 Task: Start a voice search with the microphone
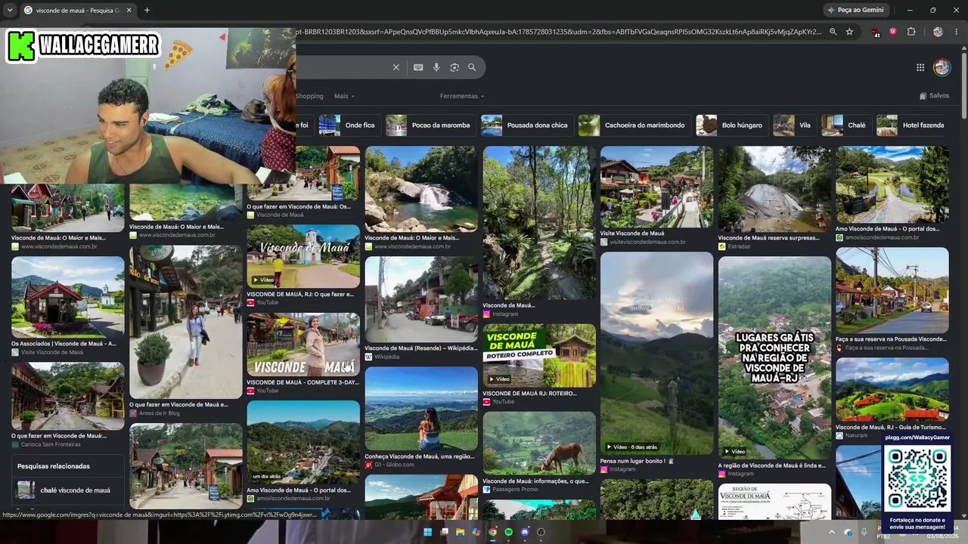pyautogui.click(x=436, y=67)
